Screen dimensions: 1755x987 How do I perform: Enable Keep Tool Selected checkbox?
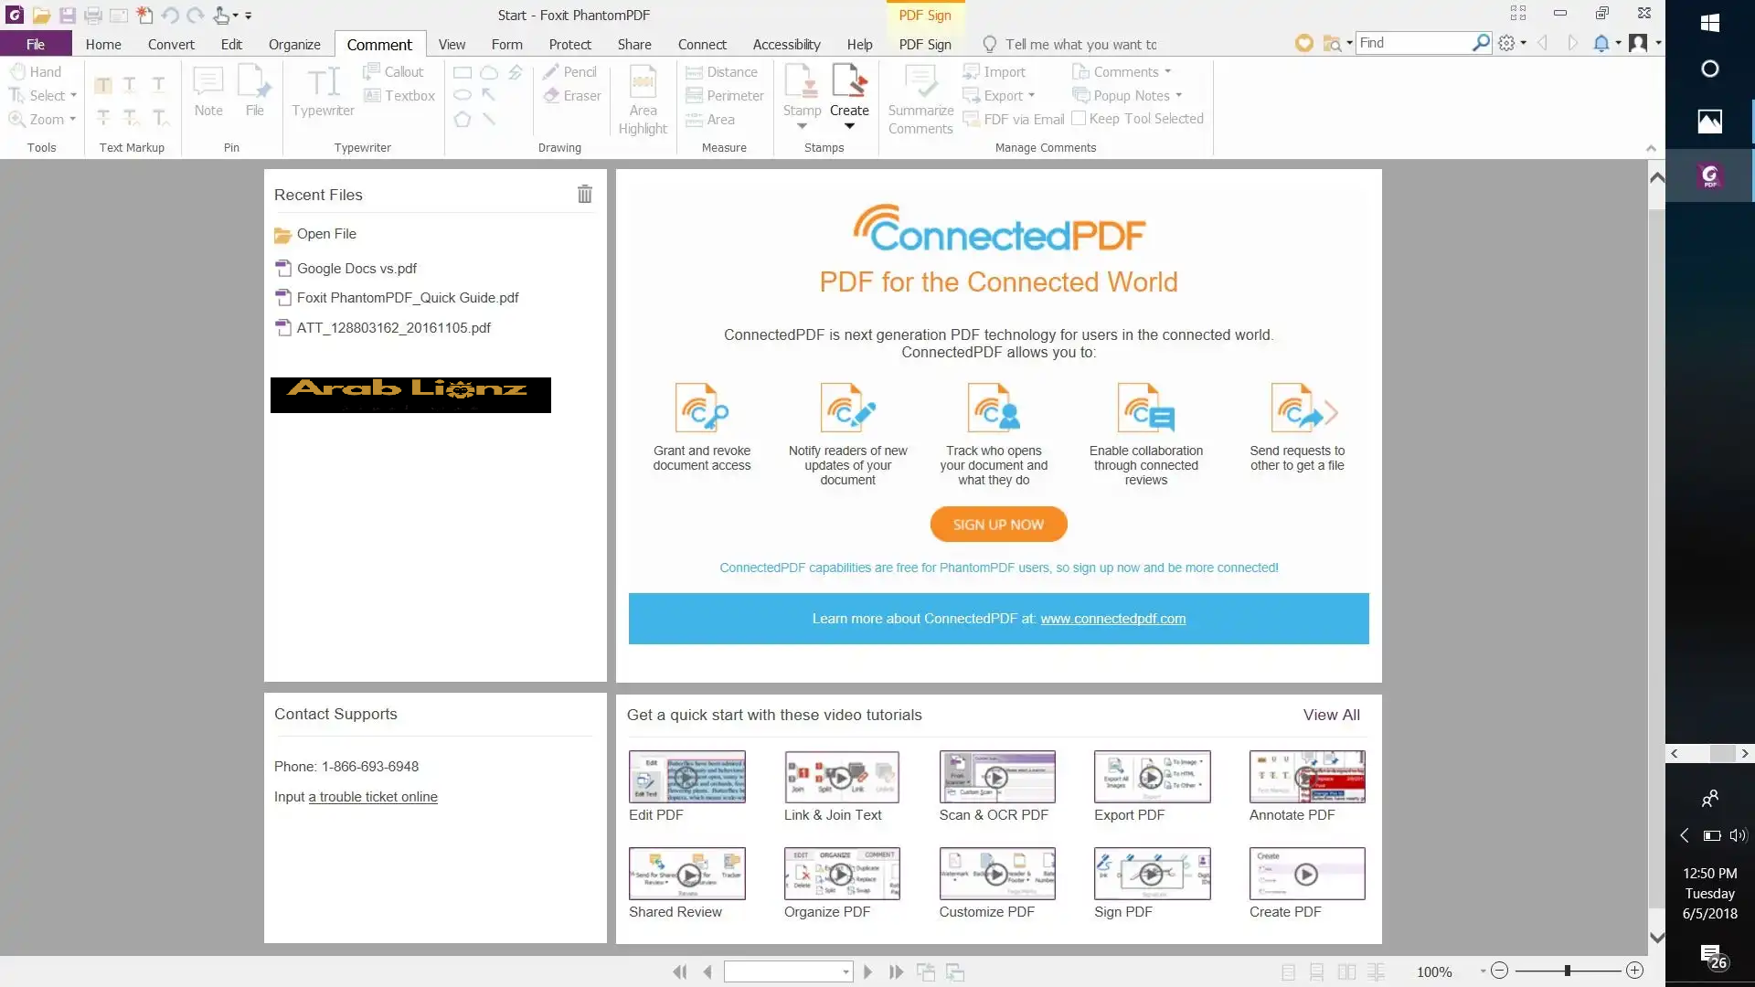click(x=1079, y=119)
